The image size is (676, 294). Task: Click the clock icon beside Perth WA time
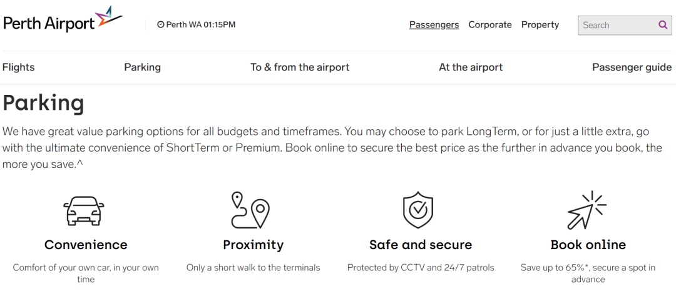coord(160,25)
